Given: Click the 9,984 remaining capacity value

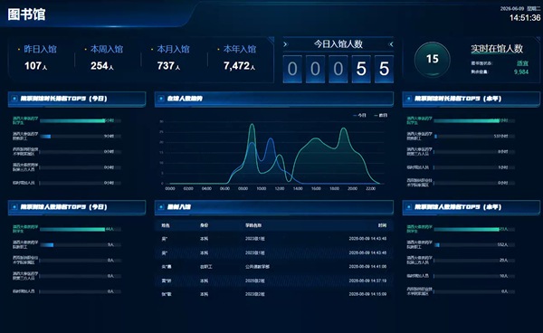Looking at the screenshot, I should pos(521,72).
